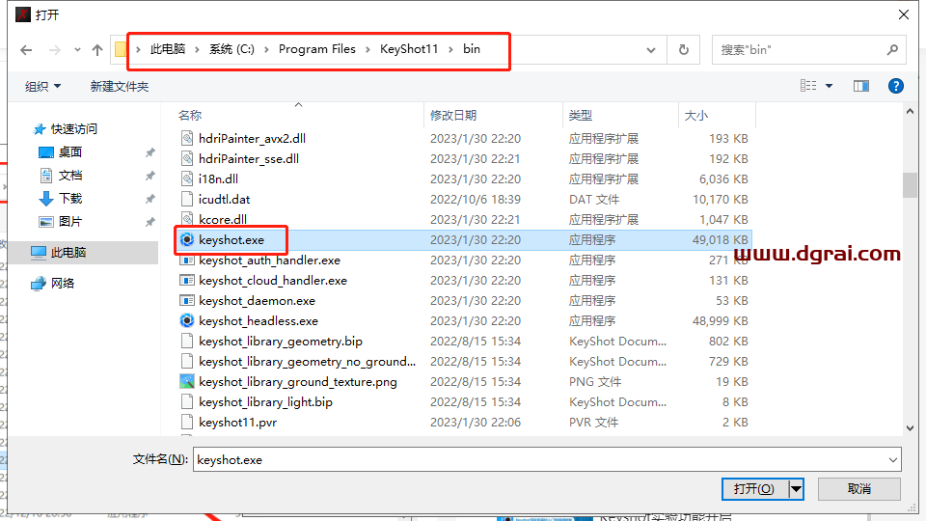The height and width of the screenshot is (521, 926).
Task: Sort by the 修改日期 column header
Action: point(453,115)
